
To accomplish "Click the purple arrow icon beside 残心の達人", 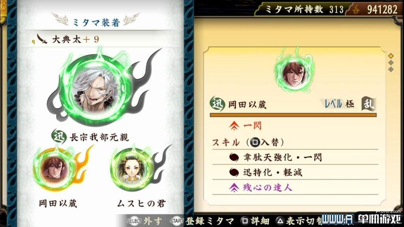I will pos(234,188).
